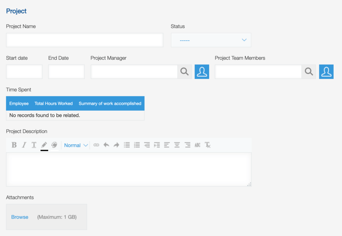Image resolution: width=342 pixels, height=236 pixels.
Task: Open text color picker pencil icon
Action: [x=44, y=146]
